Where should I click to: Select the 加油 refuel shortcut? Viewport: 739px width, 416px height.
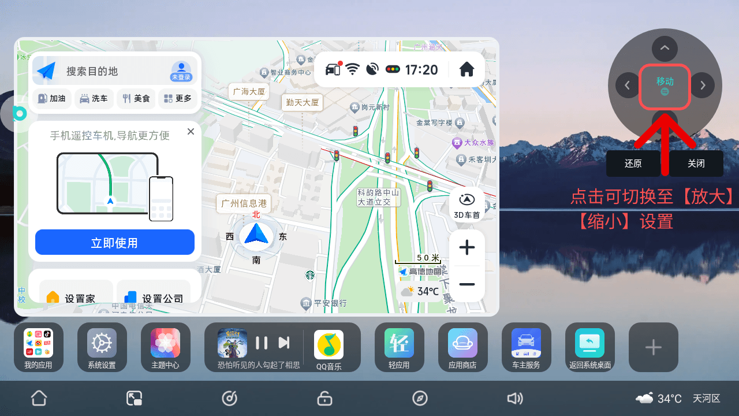coord(52,99)
